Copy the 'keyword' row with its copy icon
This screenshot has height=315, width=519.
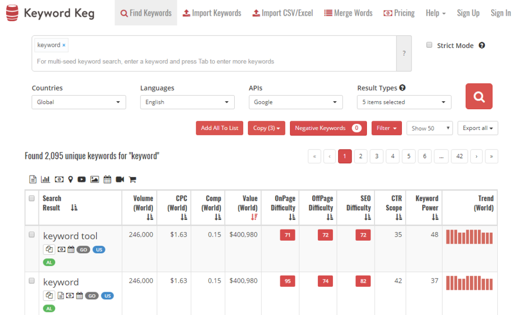click(49, 295)
